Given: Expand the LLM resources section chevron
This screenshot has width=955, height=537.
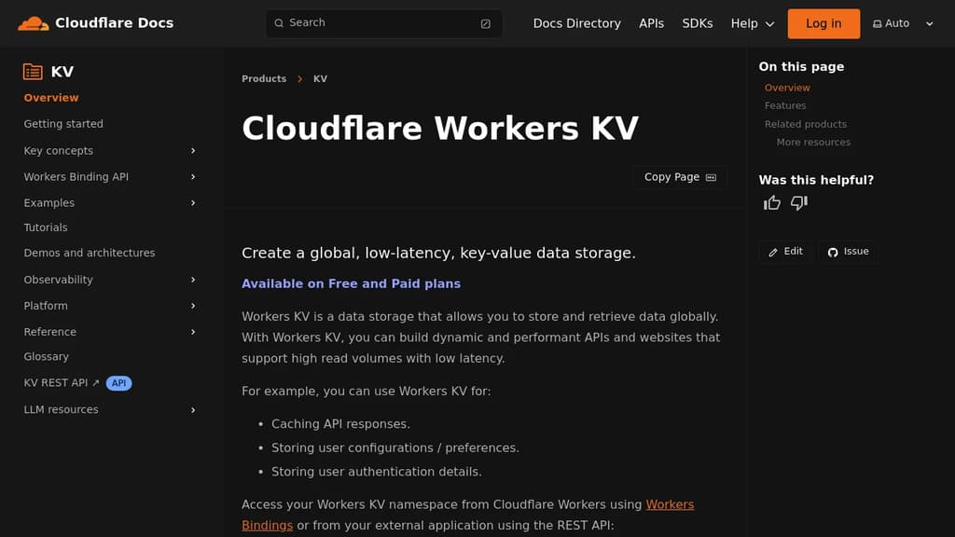Looking at the screenshot, I should pos(193,410).
